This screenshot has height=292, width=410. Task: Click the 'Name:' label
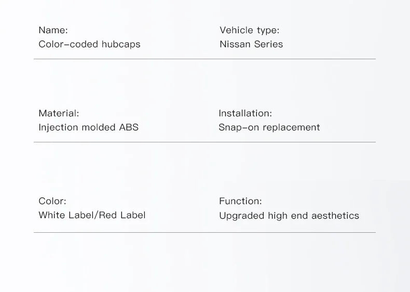[x=53, y=30]
